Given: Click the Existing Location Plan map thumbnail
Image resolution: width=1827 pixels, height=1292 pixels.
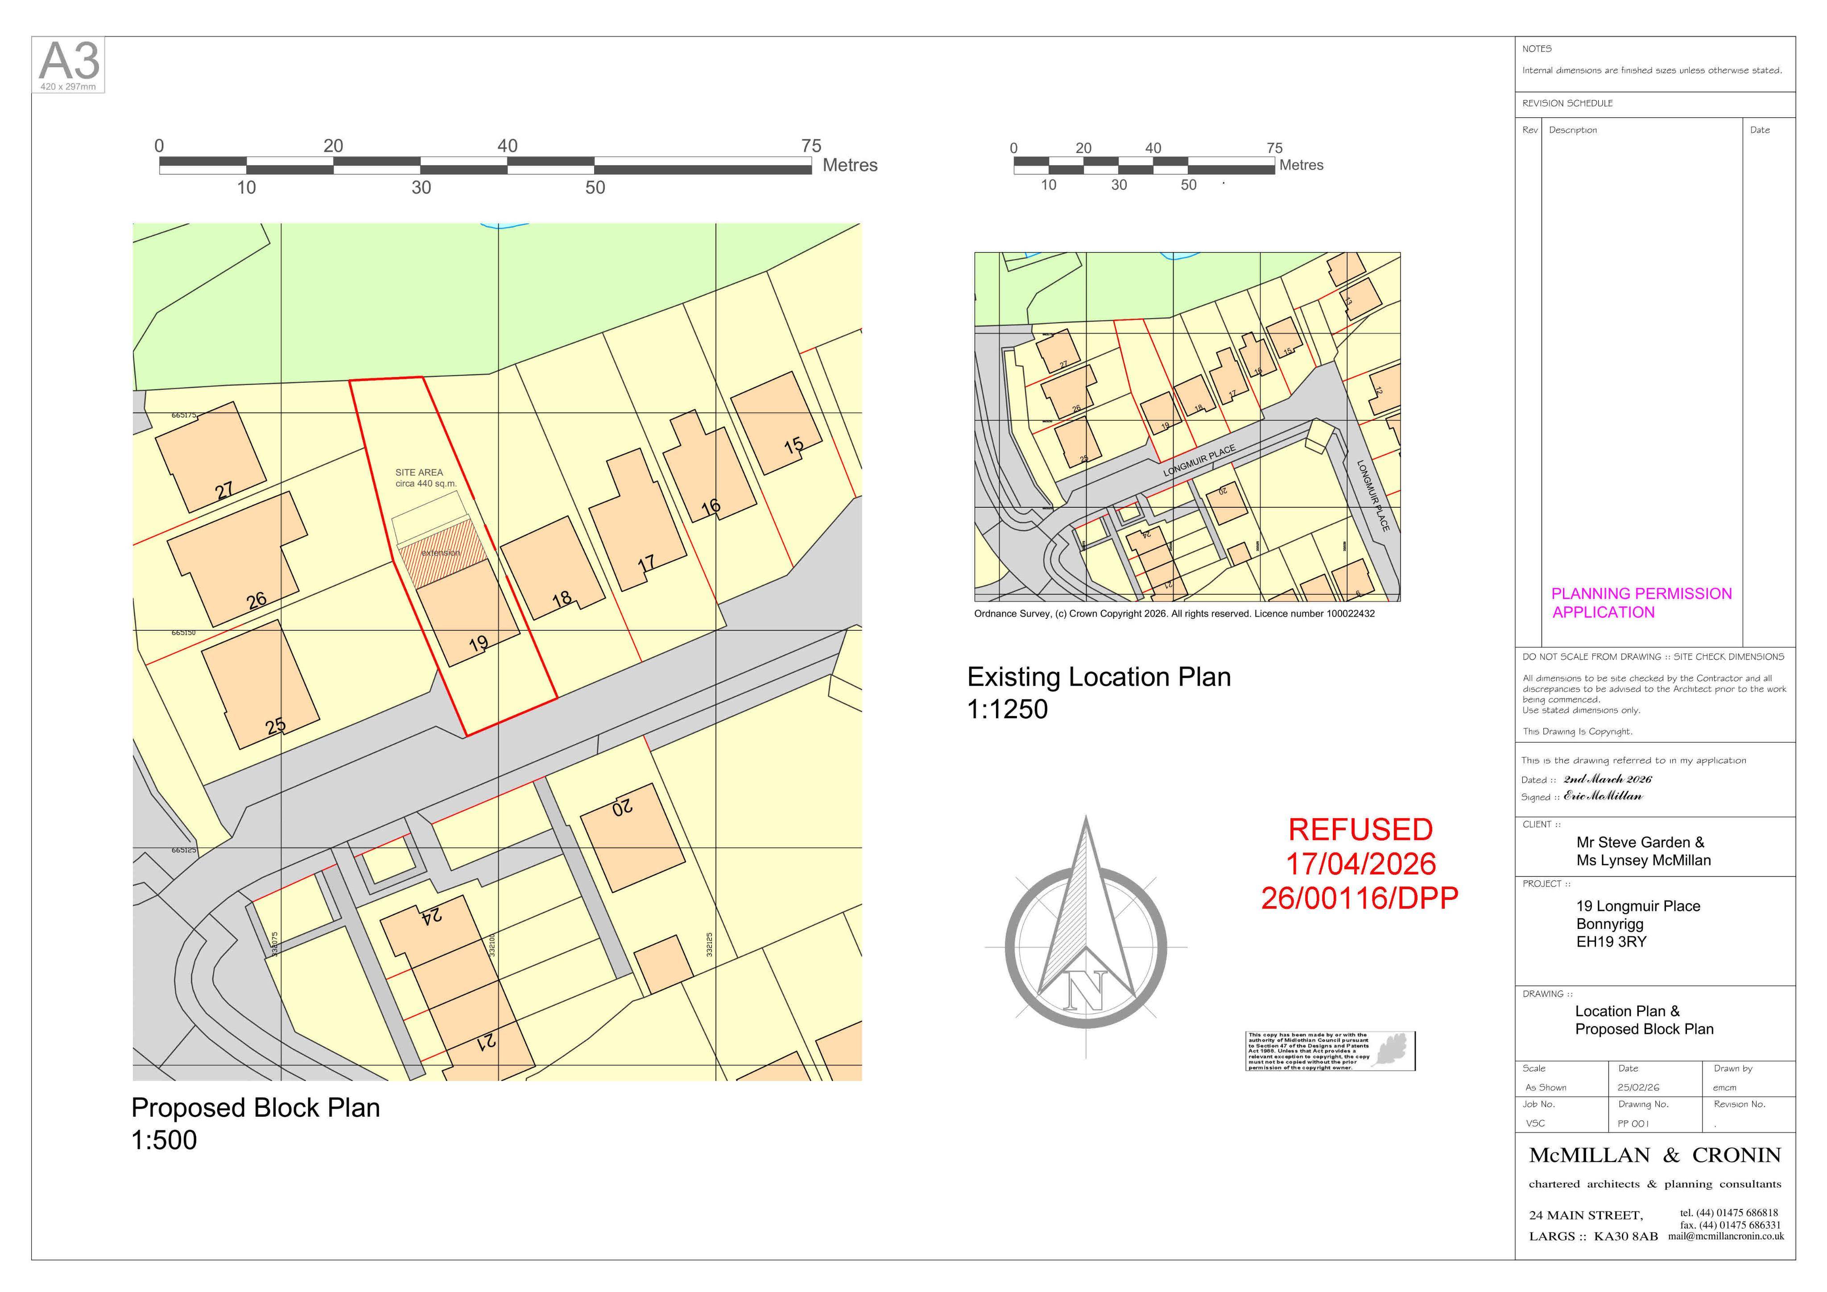Looking at the screenshot, I should (x=1187, y=427).
